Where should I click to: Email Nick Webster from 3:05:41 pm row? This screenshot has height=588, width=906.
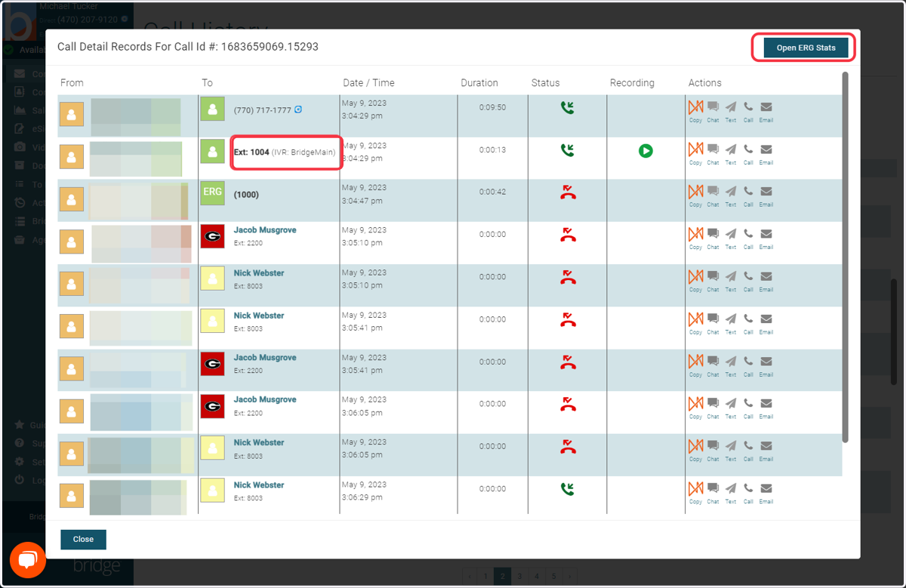tap(766, 323)
